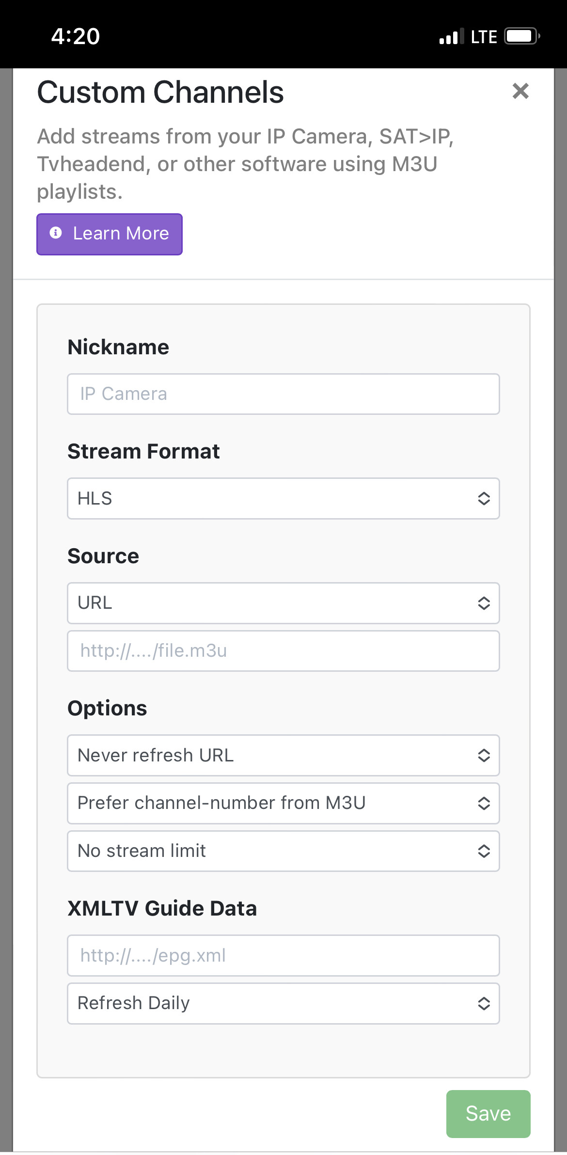This screenshot has height=1155, width=567.
Task: Click the info icon inside Learn More
Action: (x=56, y=233)
